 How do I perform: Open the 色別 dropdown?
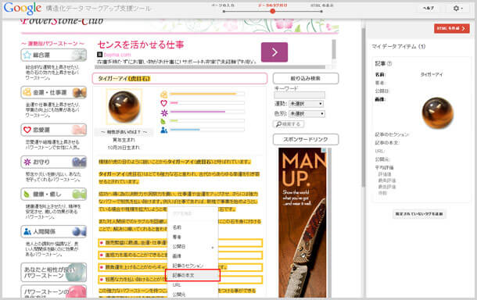click(x=307, y=114)
